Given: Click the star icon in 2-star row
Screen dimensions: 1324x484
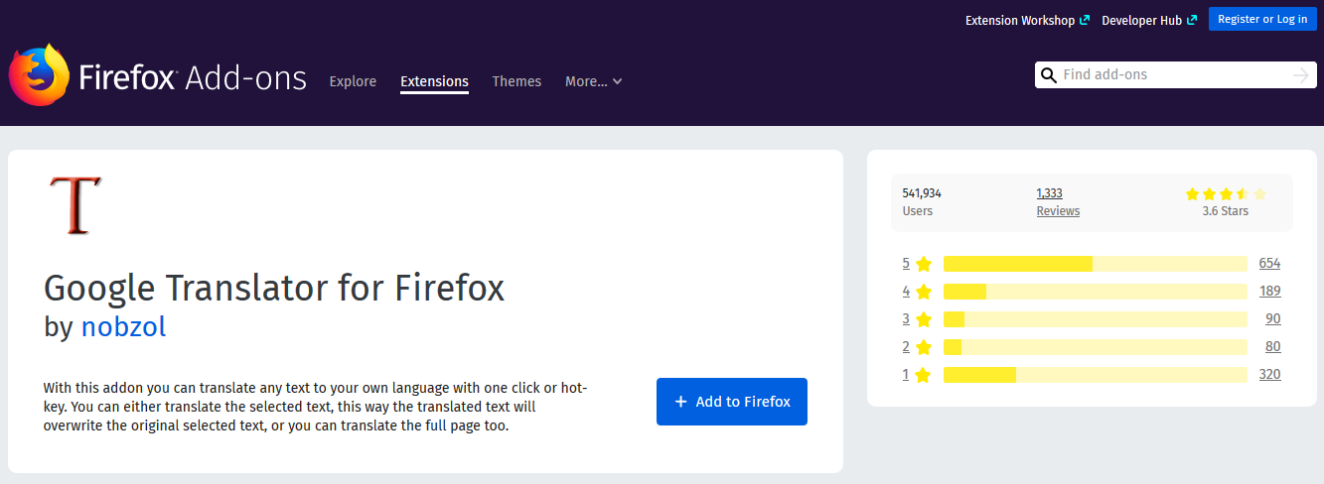Looking at the screenshot, I should point(924,347).
